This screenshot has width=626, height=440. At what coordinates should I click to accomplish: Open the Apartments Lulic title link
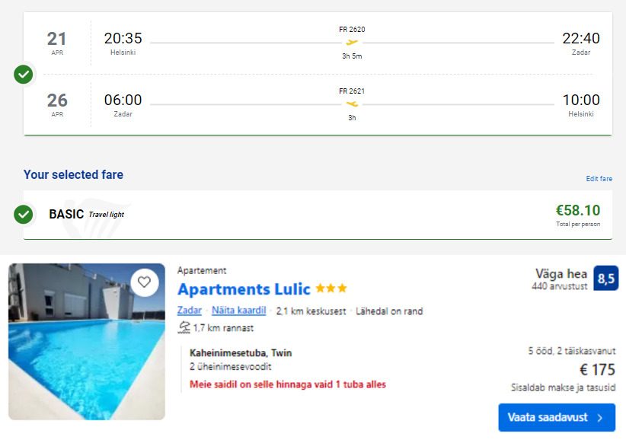(244, 289)
